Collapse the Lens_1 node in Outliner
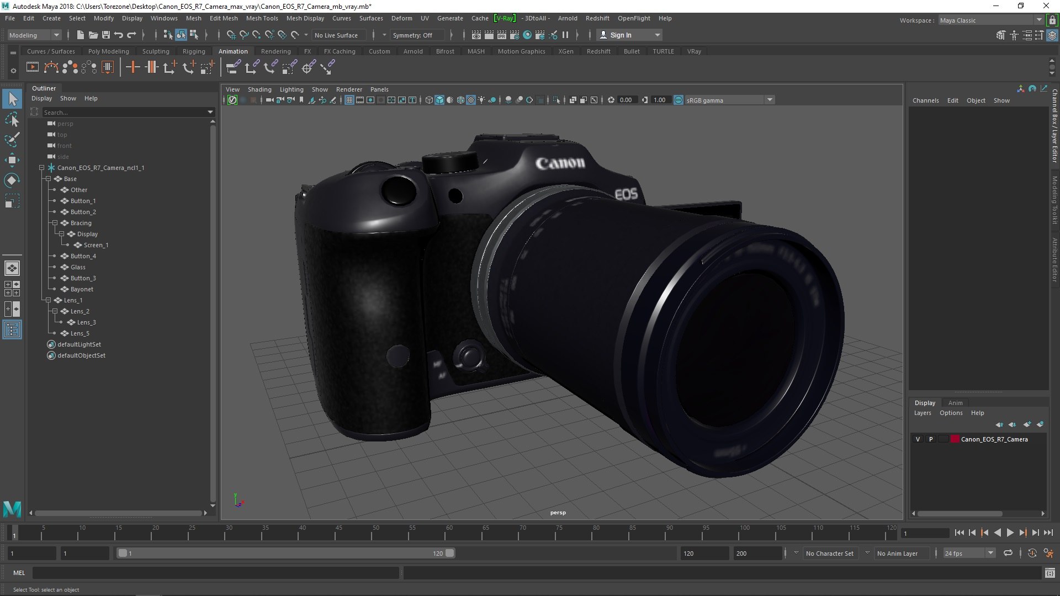 (x=48, y=300)
